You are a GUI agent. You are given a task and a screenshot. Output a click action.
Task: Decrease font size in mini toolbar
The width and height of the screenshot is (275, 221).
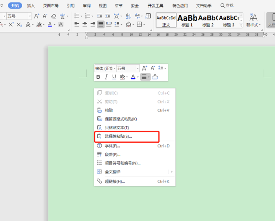tap(153, 68)
